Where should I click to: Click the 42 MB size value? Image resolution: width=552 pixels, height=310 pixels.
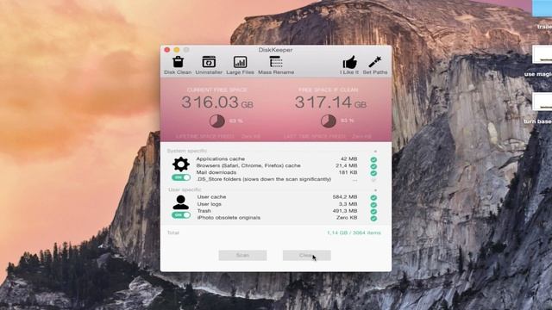click(348, 158)
